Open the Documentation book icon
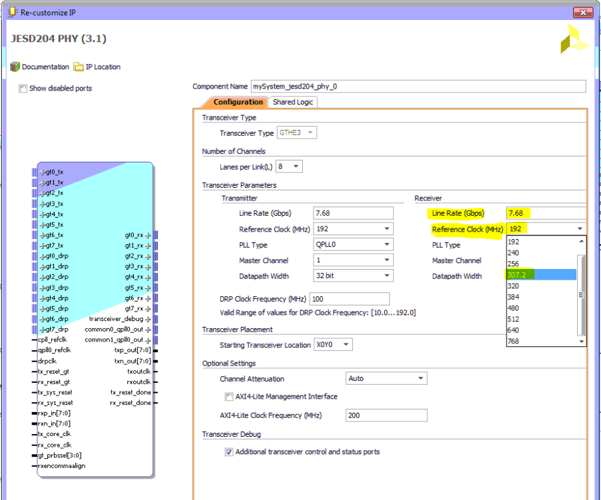 (x=15, y=67)
